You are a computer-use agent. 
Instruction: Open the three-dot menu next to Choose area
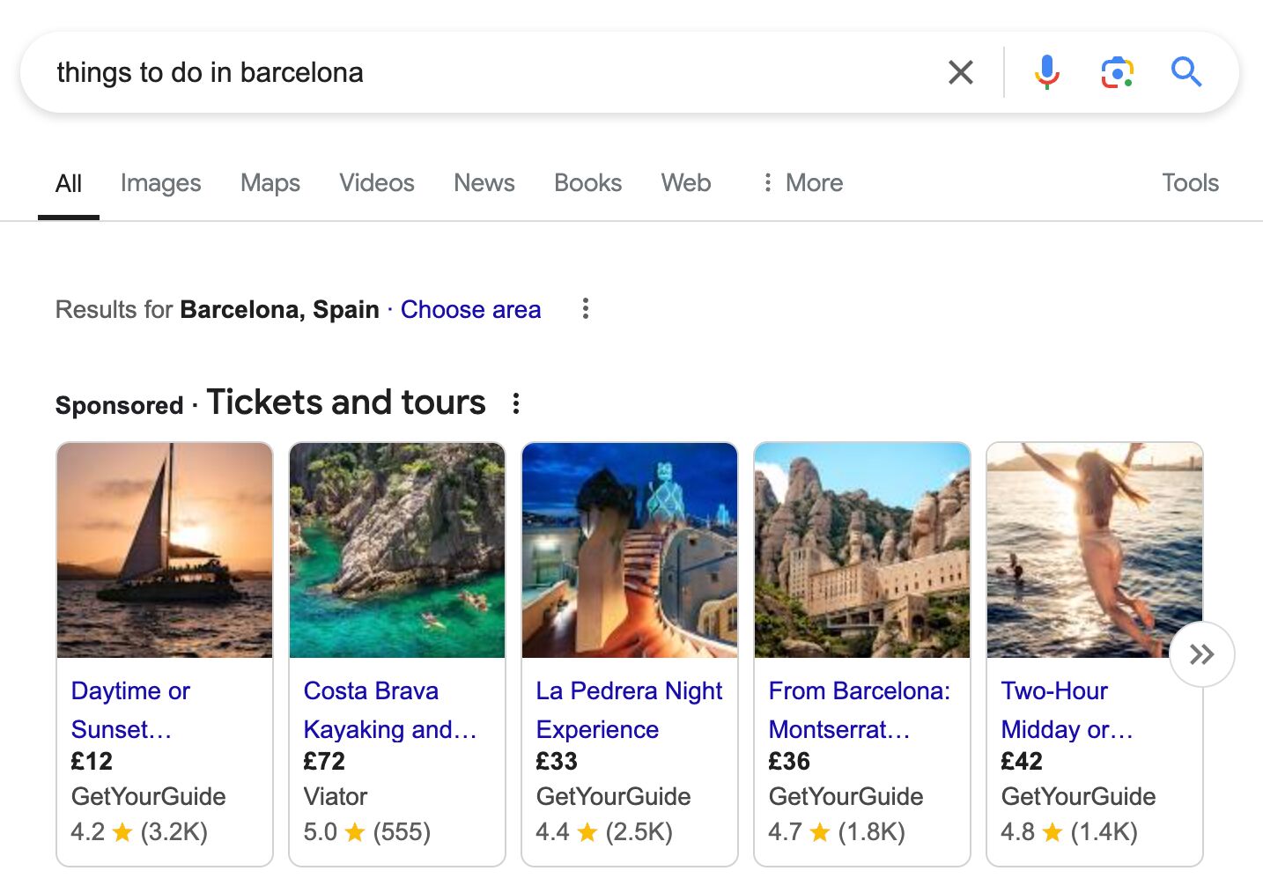[585, 309]
